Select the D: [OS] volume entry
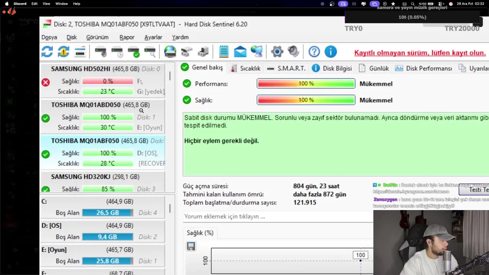This screenshot has height=275, width=489. pyautogui.click(x=103, y=231)
